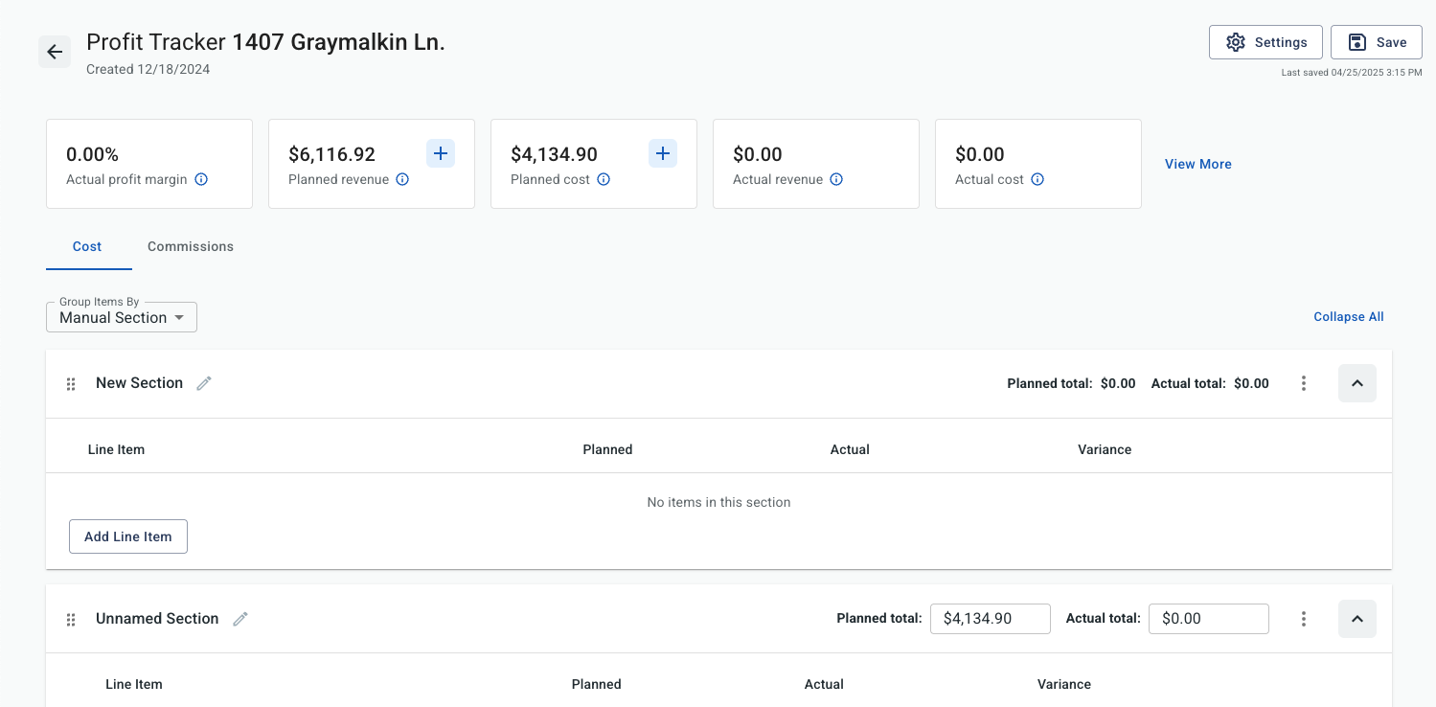Image resolution: width=1436 pixels, height=707 pixels.
Task: Open info icon next to Actual profit margin
Action: pos(201,179)
